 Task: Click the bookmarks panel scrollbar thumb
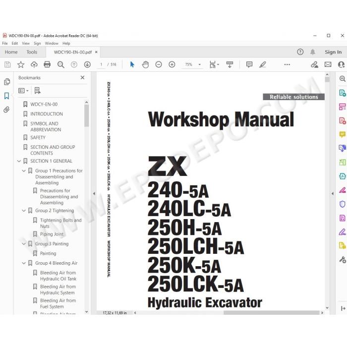(87, 116)
